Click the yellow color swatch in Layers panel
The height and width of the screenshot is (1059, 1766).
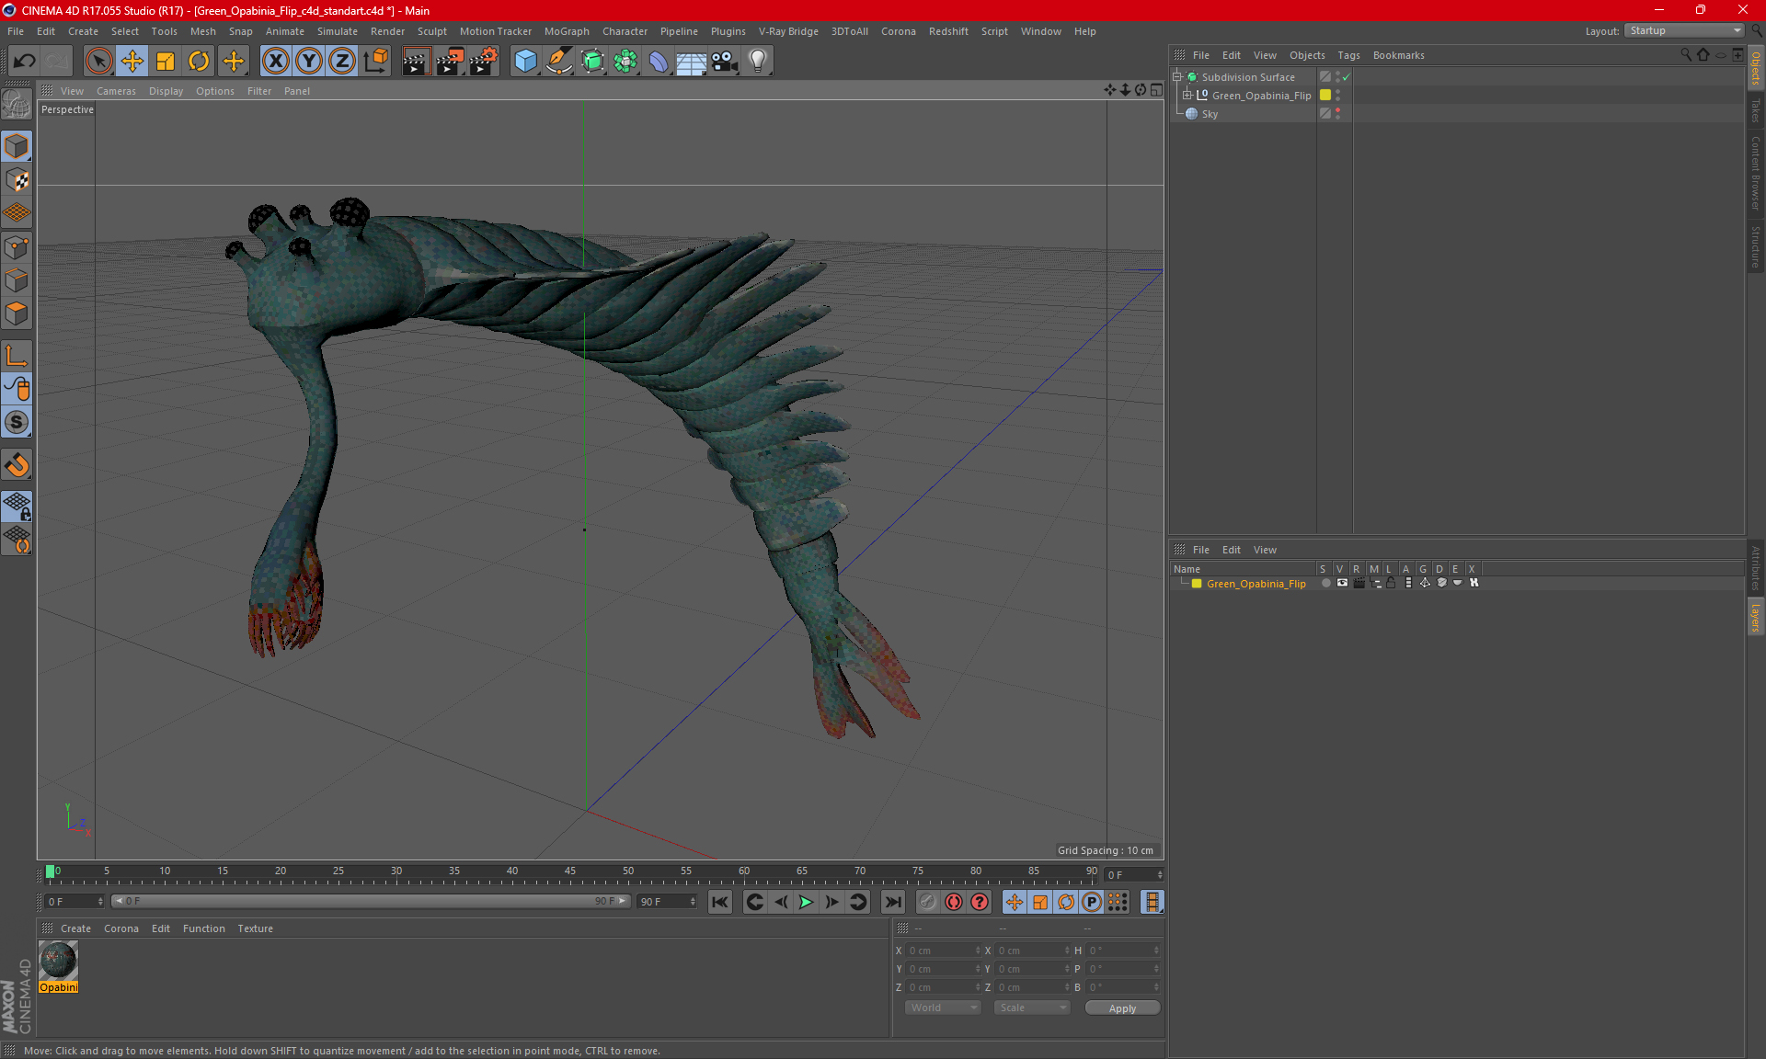tap(1197, 584)
